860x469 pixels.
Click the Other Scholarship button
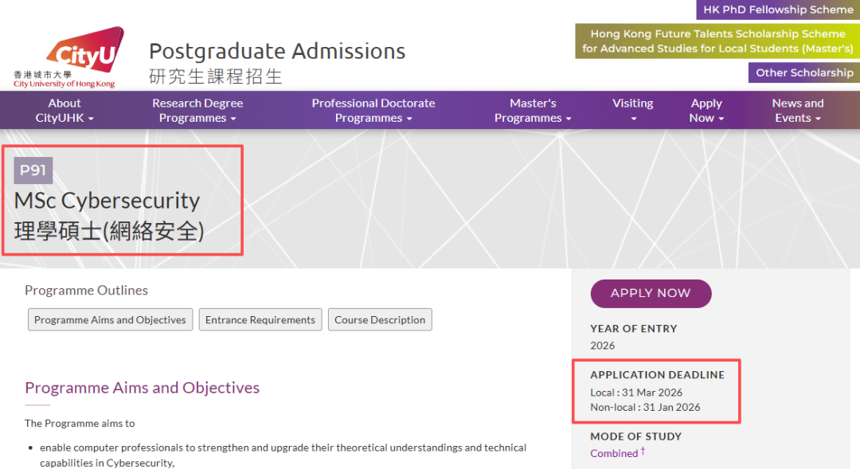pos(803,72)
